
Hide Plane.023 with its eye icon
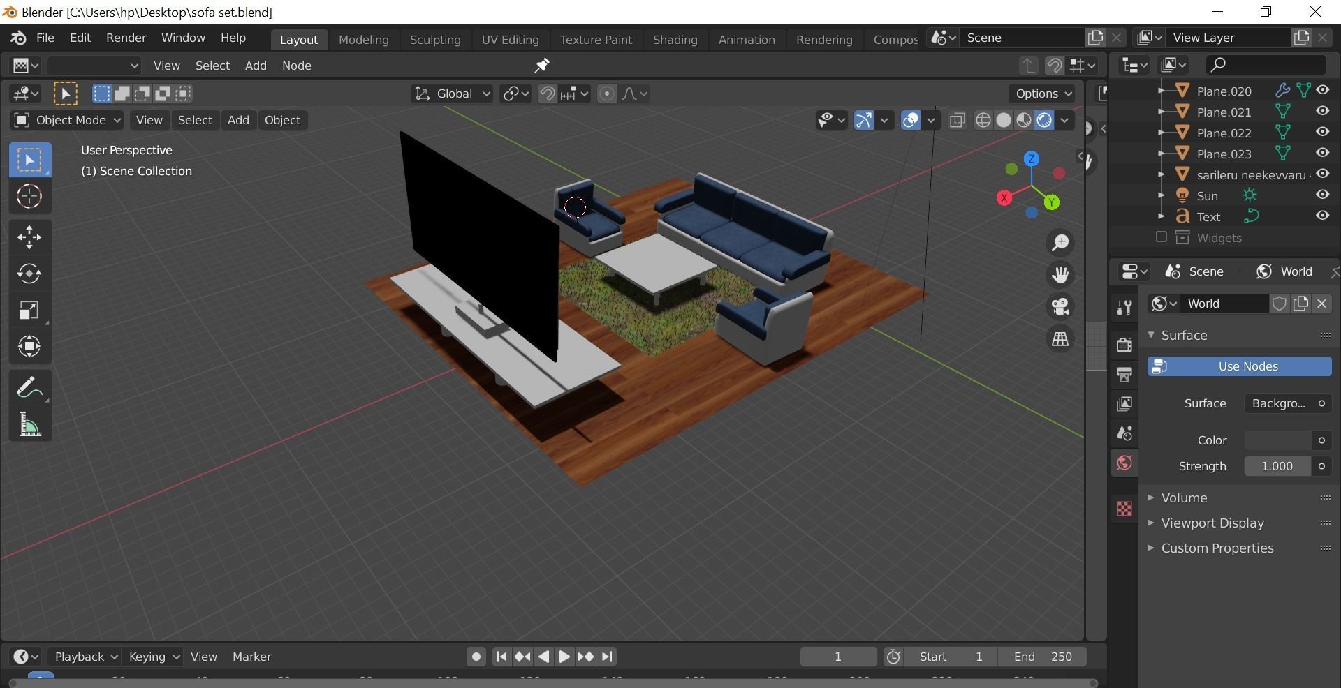[x=1322, y=153]
